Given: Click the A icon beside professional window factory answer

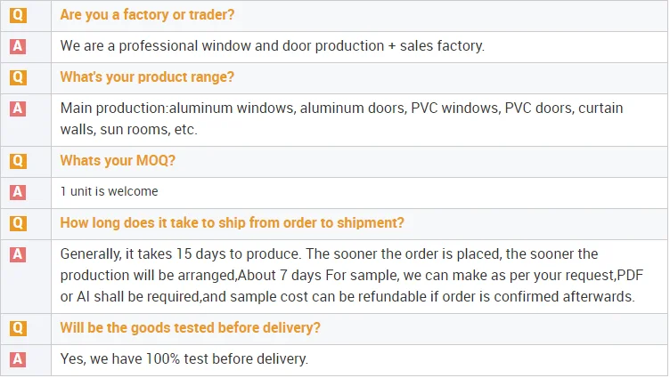Looking at the screenshot, I should click(x=18, y=46).
